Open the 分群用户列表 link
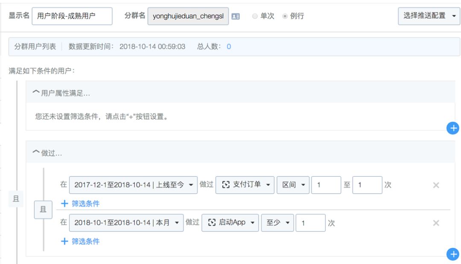The height and width of the screenshot is (264, 461). (x=35, y=47)
